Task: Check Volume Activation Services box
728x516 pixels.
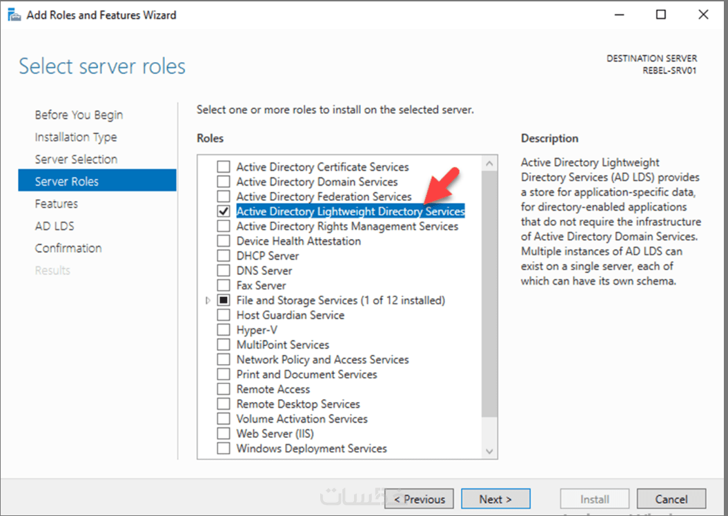Action: (x=224, y=419)
